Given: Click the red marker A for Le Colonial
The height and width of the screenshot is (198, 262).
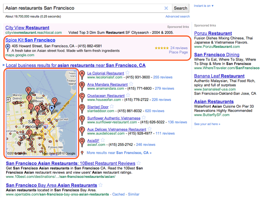Looking at the screenshot, I should coord(83,74).
